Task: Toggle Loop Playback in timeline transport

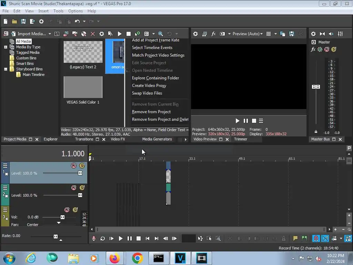Action: tap(103, 238)
